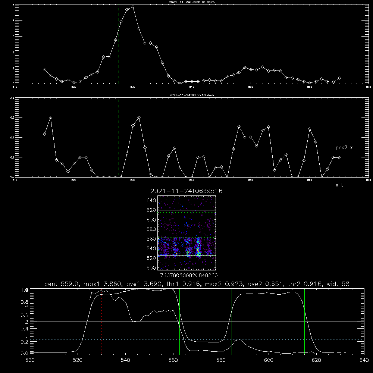Click the lower white line on heatmap
Viewport: 373px width, 373px height.
(186, 256)
